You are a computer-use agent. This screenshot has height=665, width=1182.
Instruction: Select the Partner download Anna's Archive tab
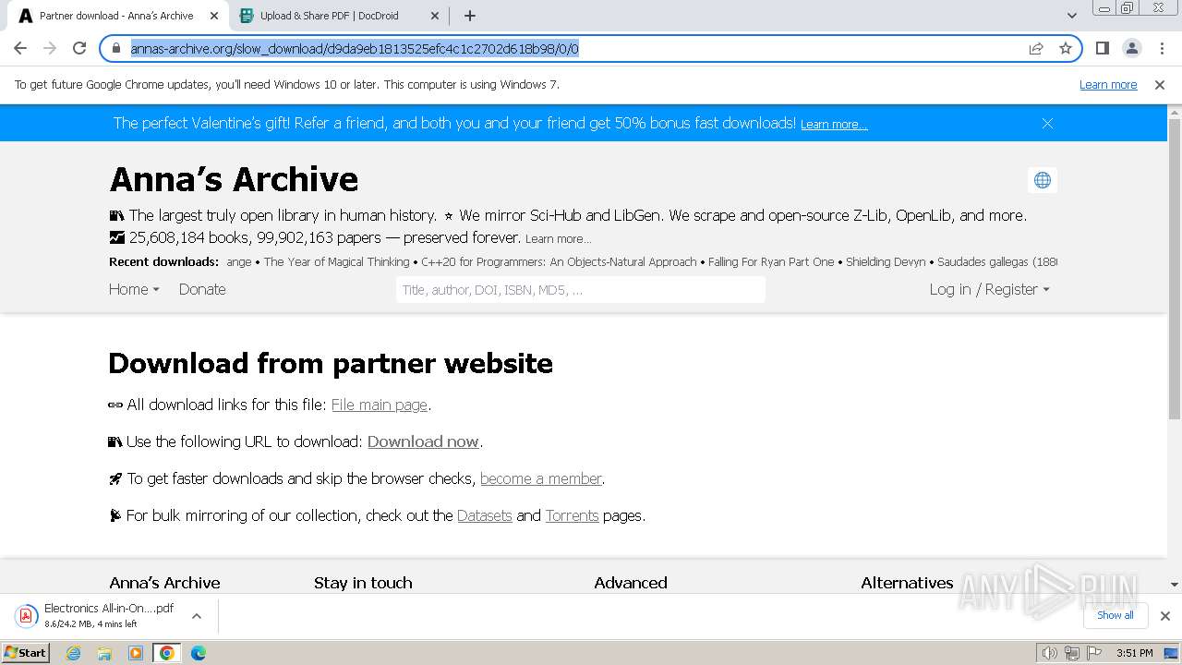coord(115,16)
